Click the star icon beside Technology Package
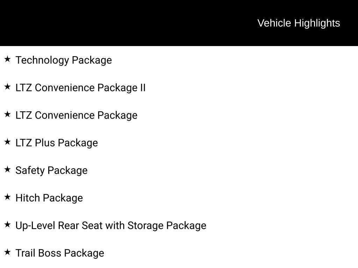This screenshot has width=358, height=268. click(x=7, y=59)
